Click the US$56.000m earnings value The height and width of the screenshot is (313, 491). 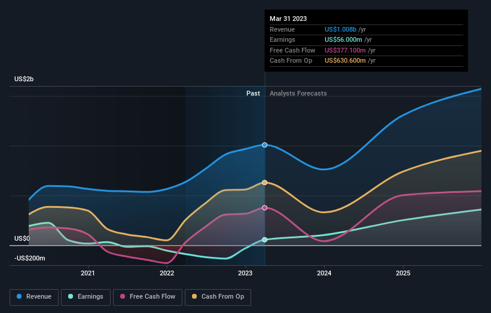click(343, 39)
